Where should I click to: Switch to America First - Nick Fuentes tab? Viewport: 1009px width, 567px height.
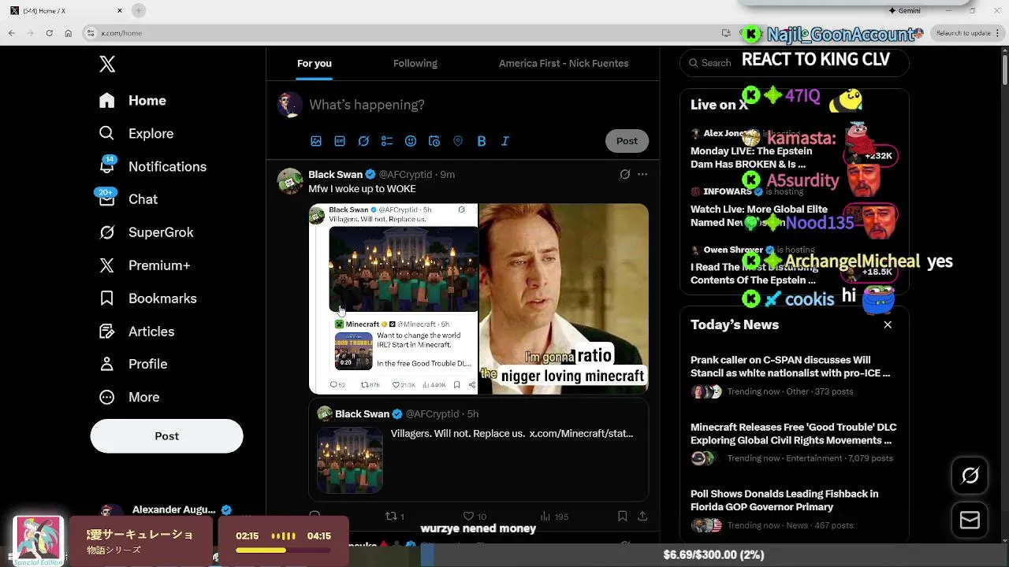pos(564,64)
